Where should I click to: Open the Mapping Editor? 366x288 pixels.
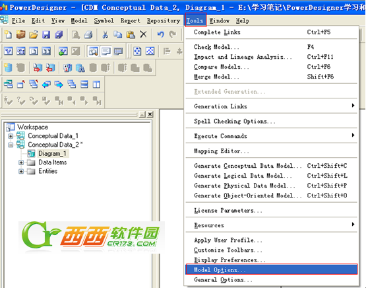point(271,151)
